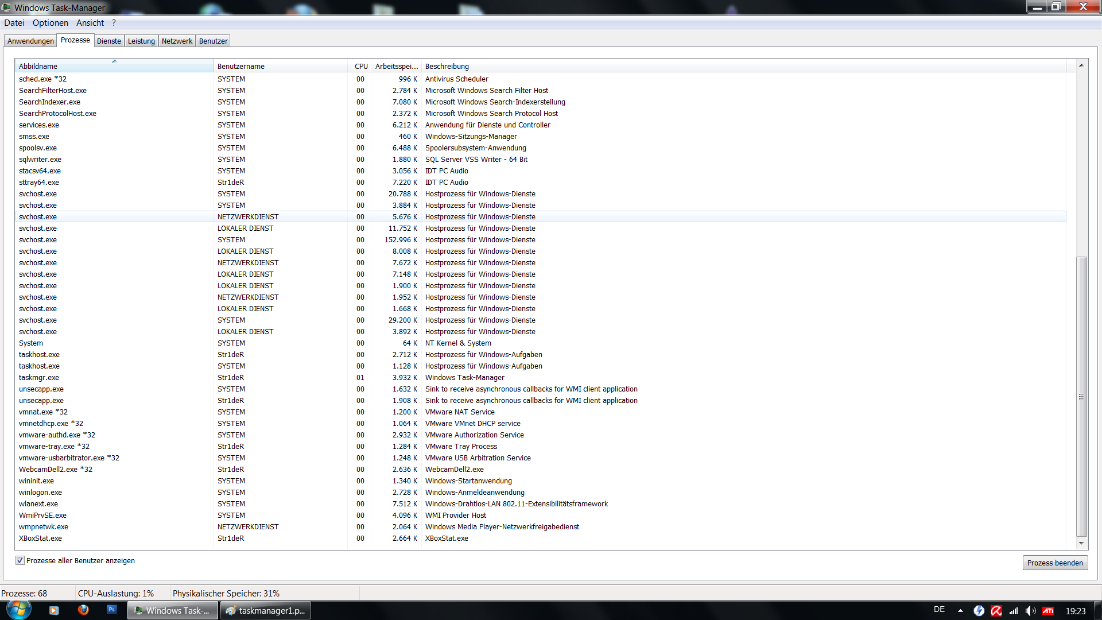This screenshot has width=1102, height=620.
Task: Sort by the Arbeitsspei... column header
Action: point(397,66)
